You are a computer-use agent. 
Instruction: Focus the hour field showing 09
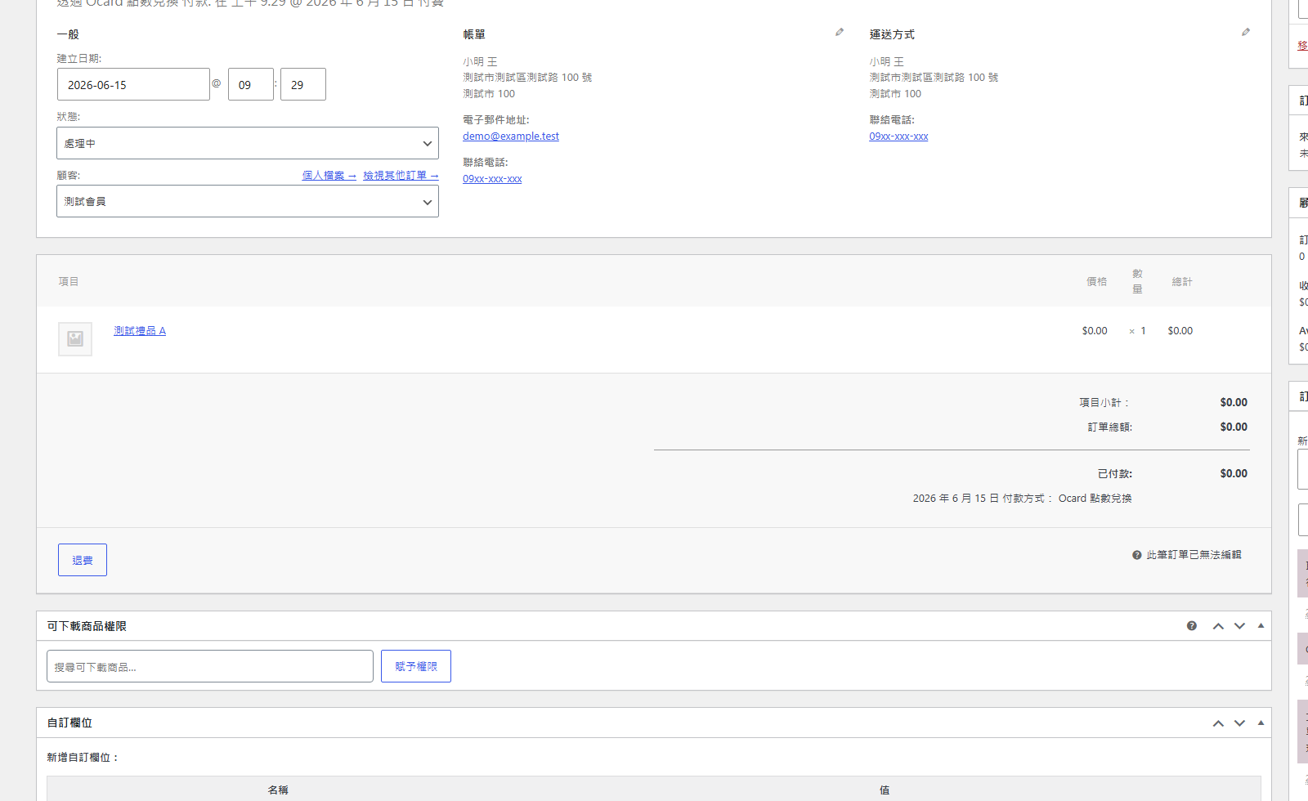(251, 84)
